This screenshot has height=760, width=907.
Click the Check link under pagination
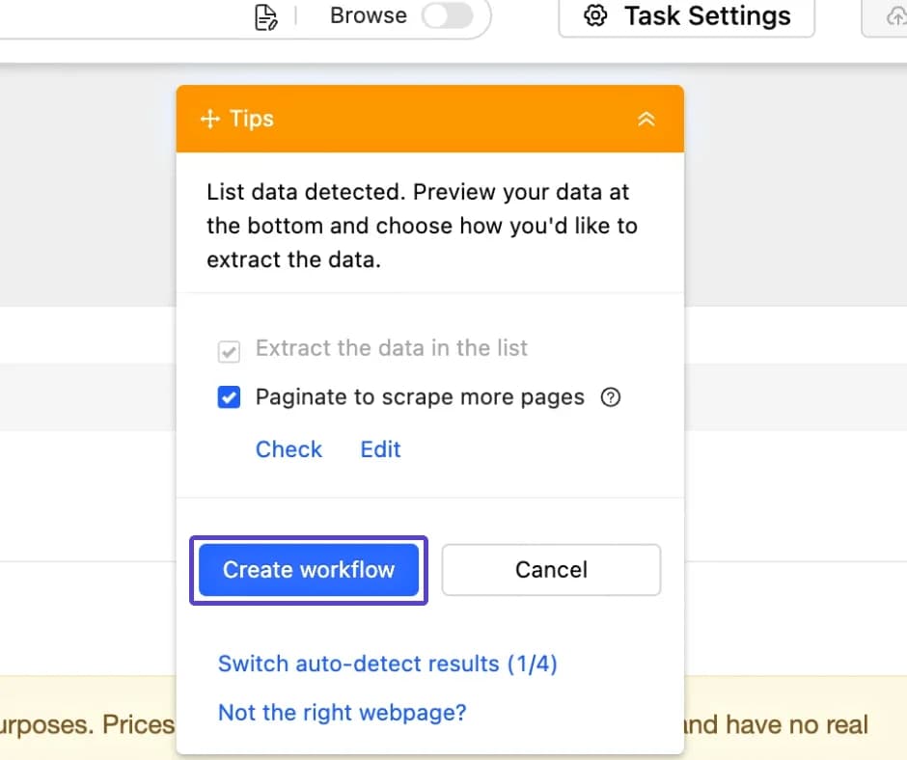point(289,449)
